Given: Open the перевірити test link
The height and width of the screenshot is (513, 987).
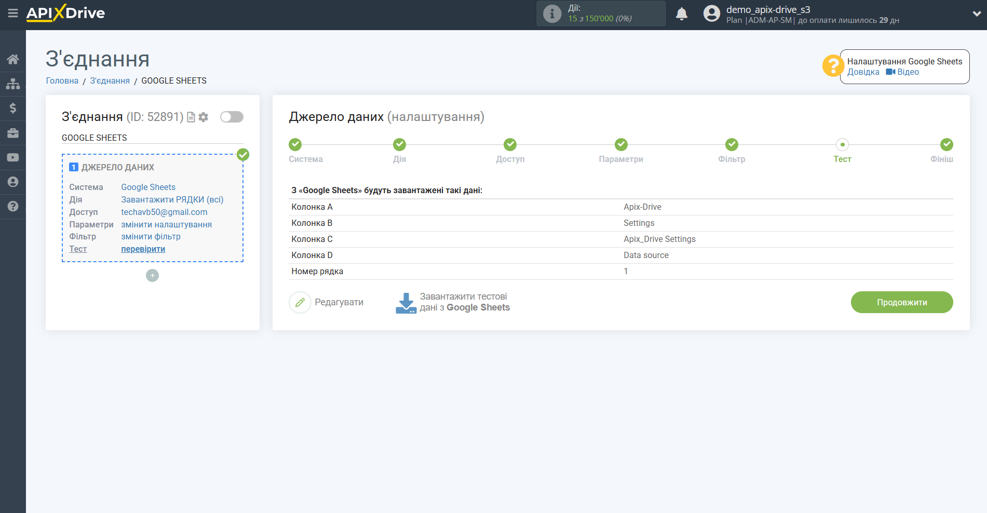Looking at the screenshot, I should click(x=143, y=249).
